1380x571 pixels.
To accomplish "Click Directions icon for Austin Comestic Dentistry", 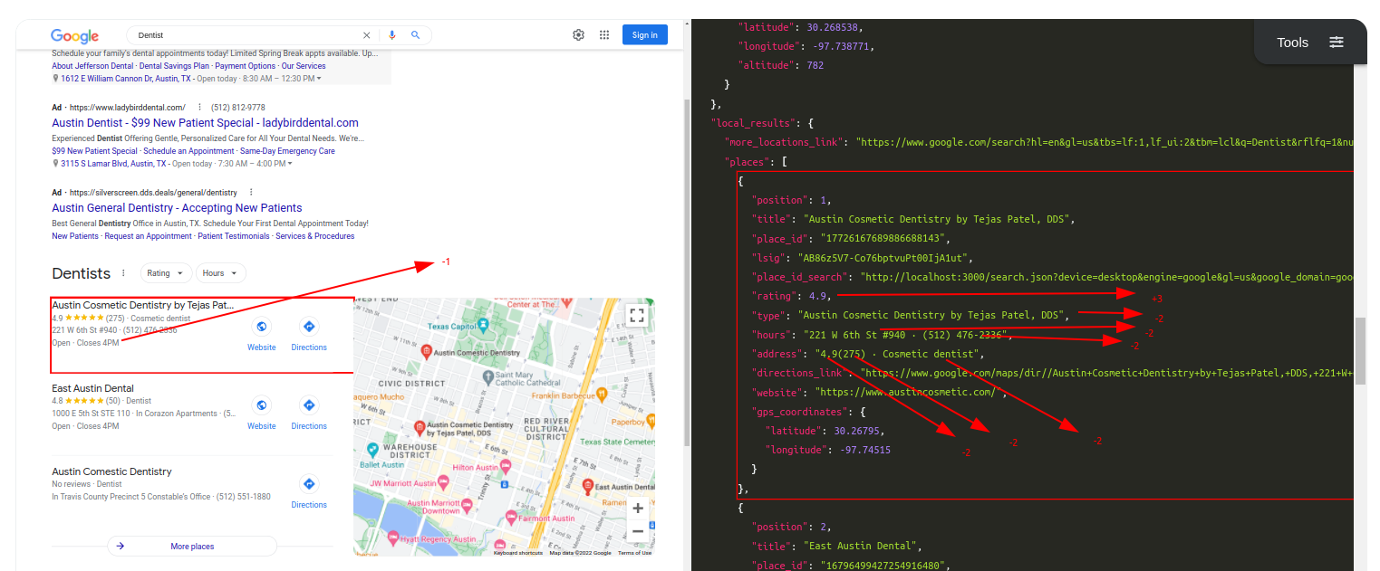I will point(309,484).
